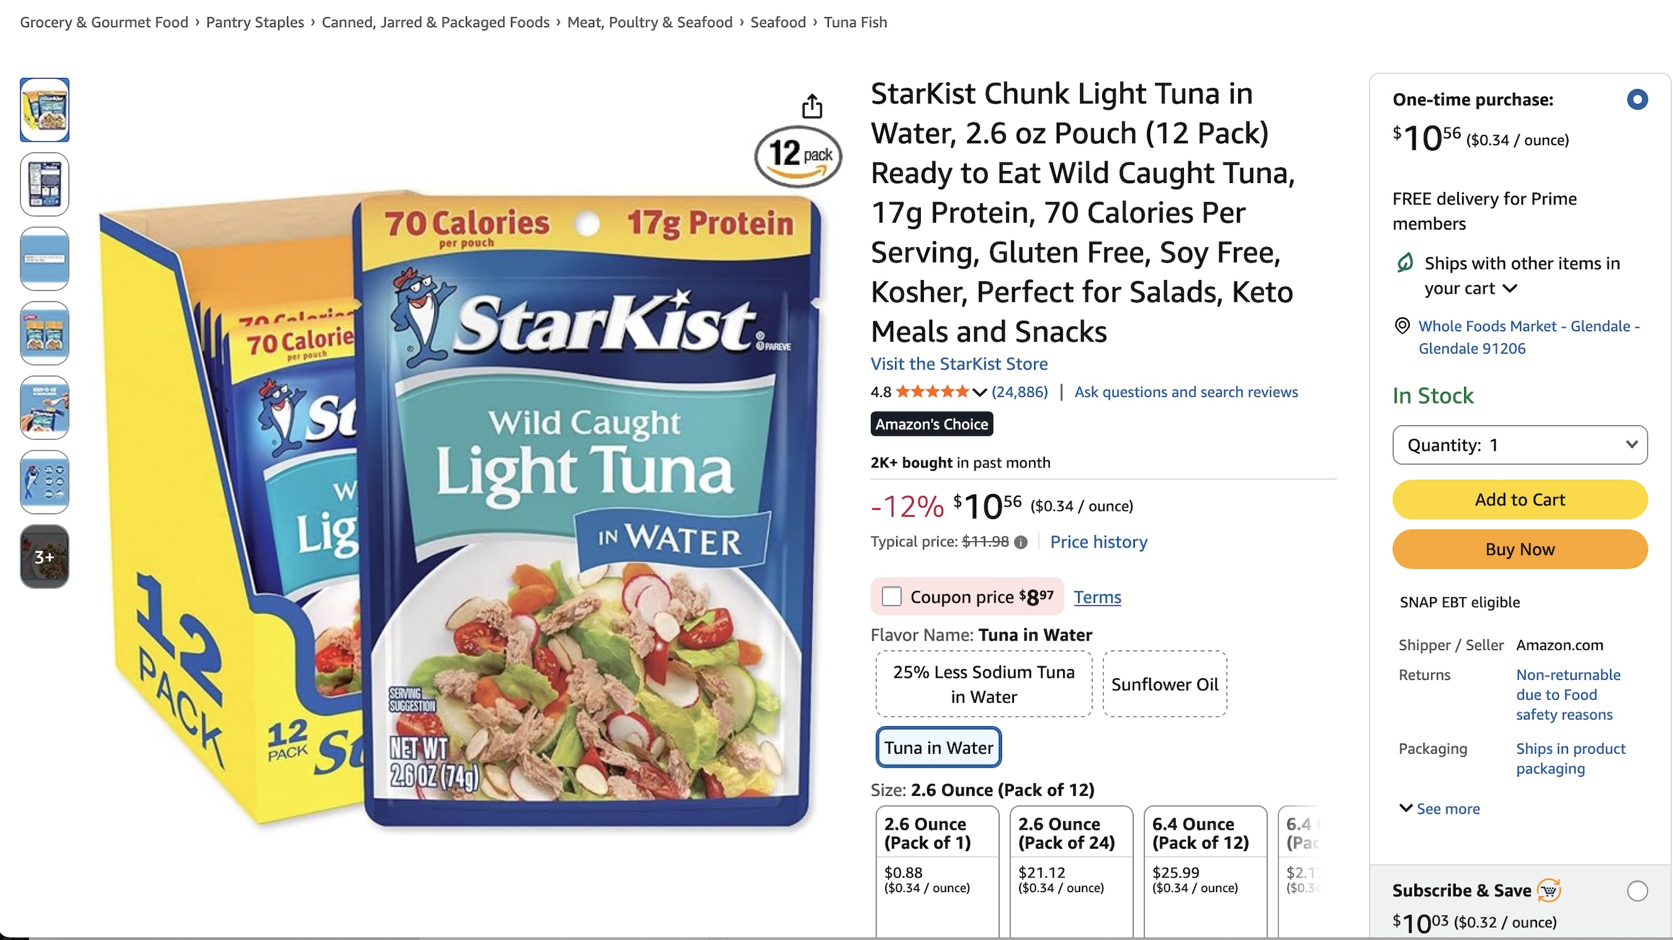The image size is (1673, 940).
Task: Navigate to the Tuna Fish breadcrumb
Action: coord(855,21)
